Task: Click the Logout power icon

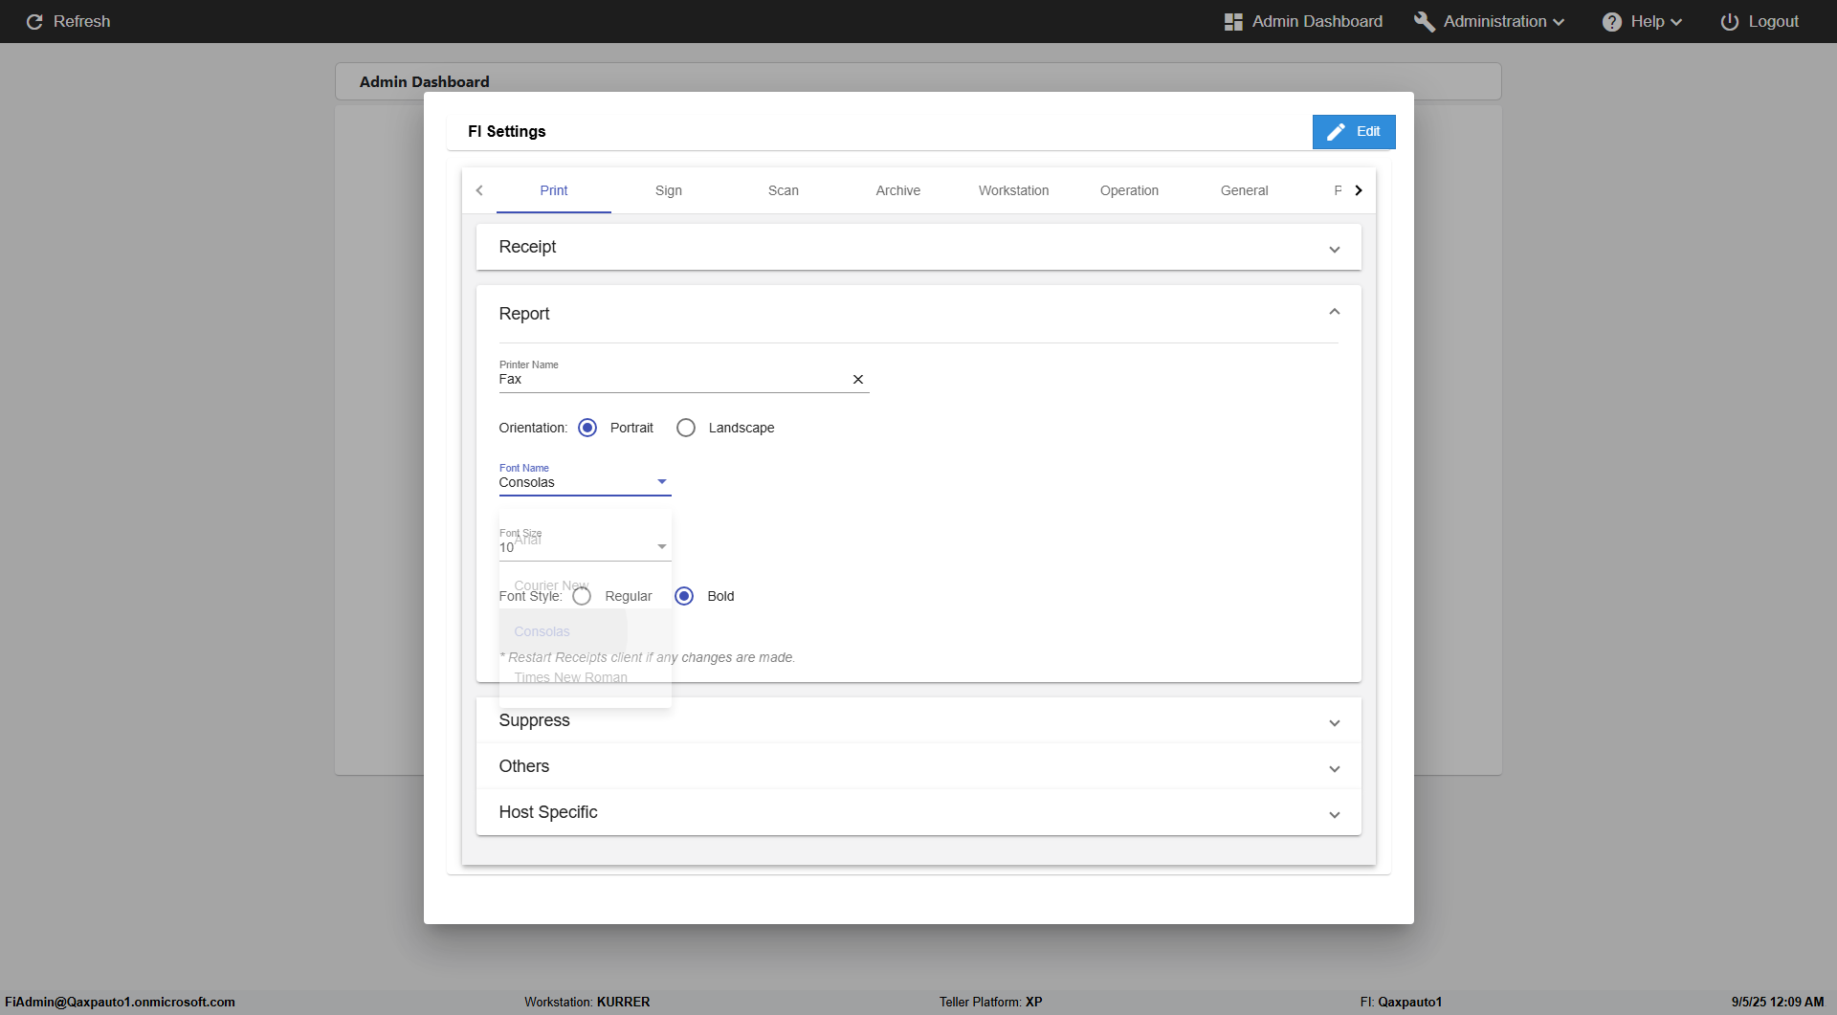Action: click(1730, 21)
